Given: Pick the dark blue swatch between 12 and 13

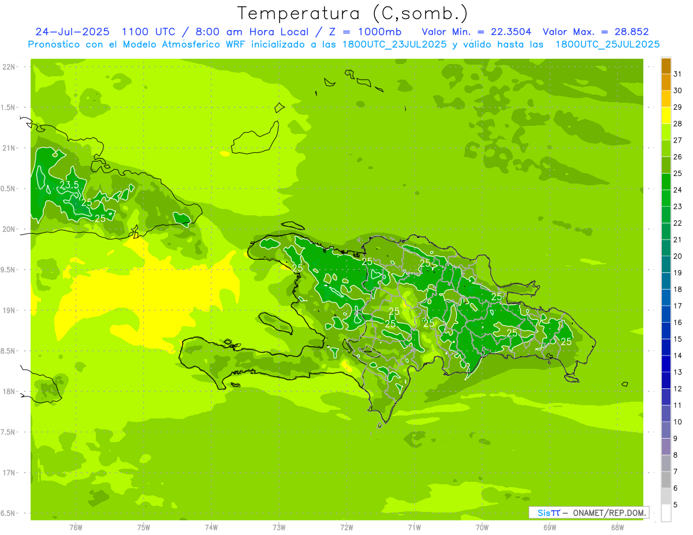Looking at the screenshot, I should pos(666,380).
